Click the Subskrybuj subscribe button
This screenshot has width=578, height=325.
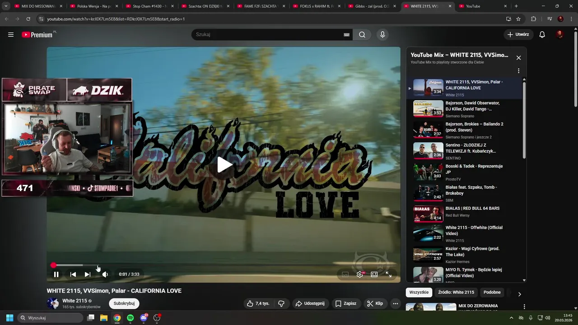(x=124, y=304)
